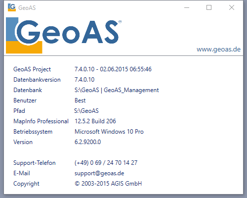Click the large GeoAS logo image
Viewport: 247px width, 198px height.
(x=64, y=35)
